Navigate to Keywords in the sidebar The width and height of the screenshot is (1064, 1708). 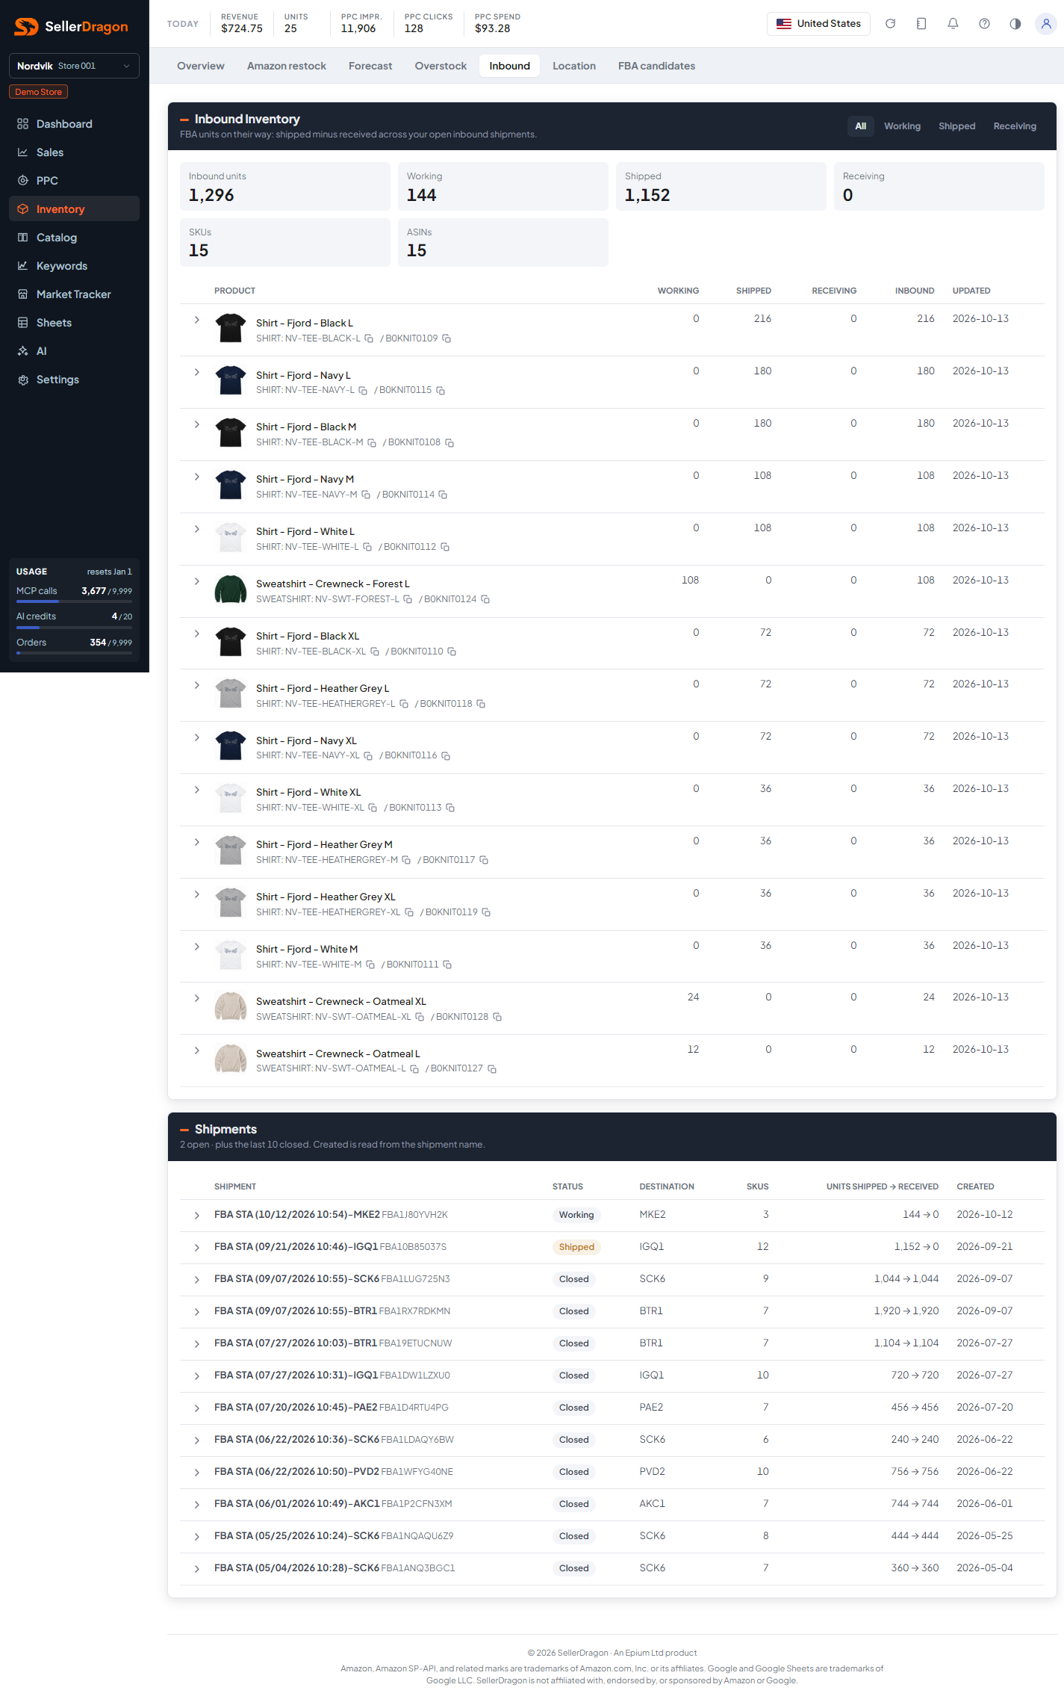pyautogui.click(x=74, y=266)
